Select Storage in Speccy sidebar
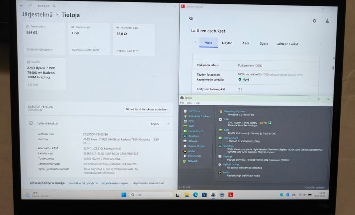This screenshot has height=215, width=355. point(193,141)
